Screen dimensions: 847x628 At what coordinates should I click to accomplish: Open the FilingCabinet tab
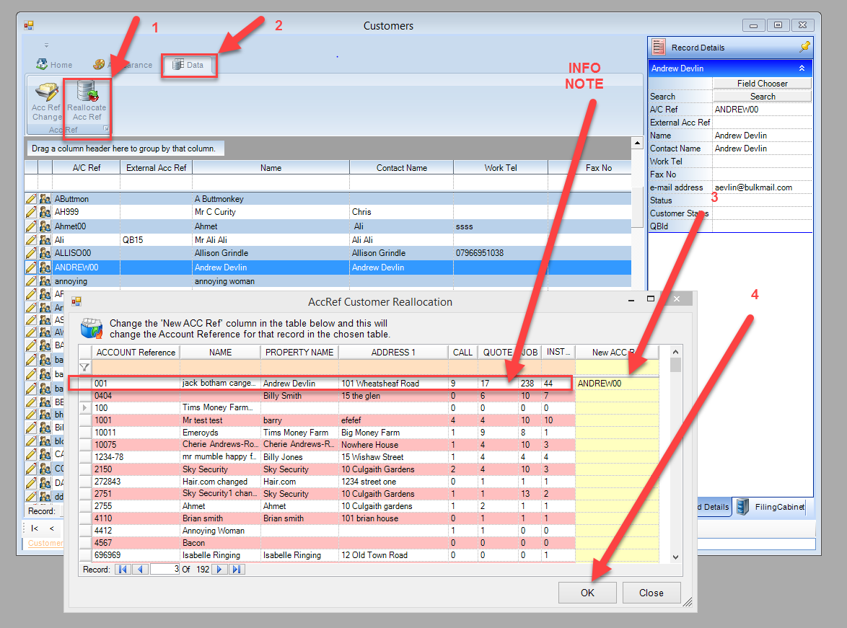(771, 506)
